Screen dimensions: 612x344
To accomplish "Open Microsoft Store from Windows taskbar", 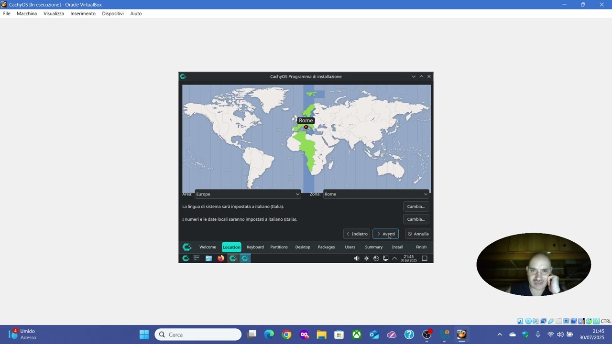I will click(x=339, y=334).
